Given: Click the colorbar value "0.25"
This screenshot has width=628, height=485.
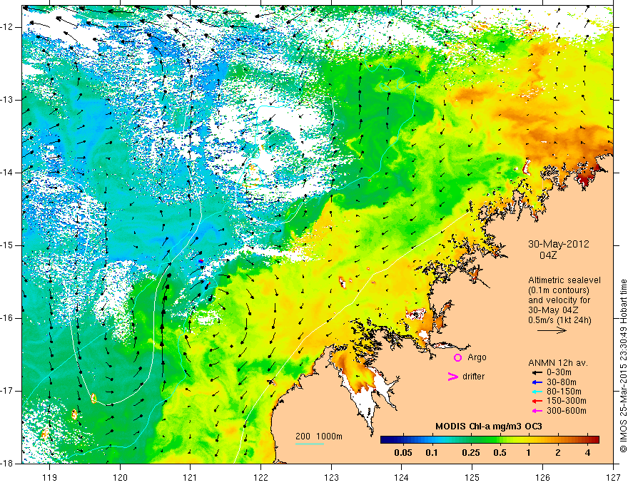Looking at the screenshot, I should (x=471, y=453).
